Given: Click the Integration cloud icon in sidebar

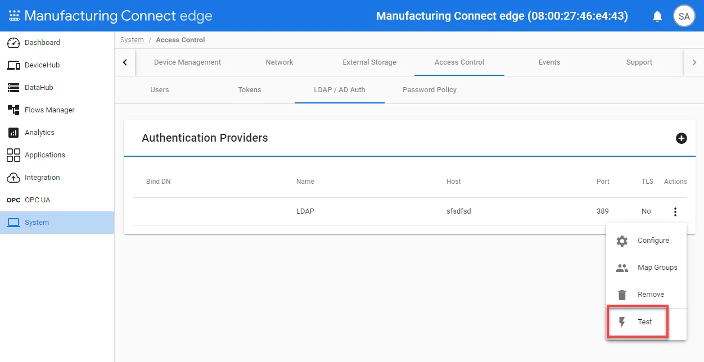Looking at the screenshot, I should tap(13, 178).
